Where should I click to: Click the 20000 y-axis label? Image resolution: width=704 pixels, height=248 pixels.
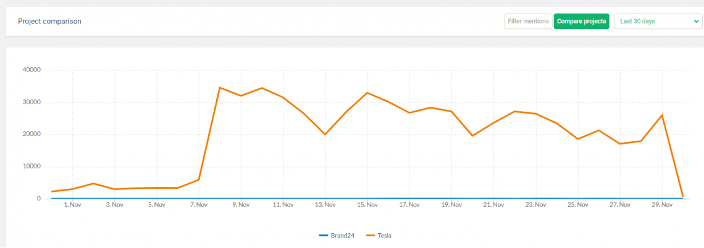click(x=30, y=134)
